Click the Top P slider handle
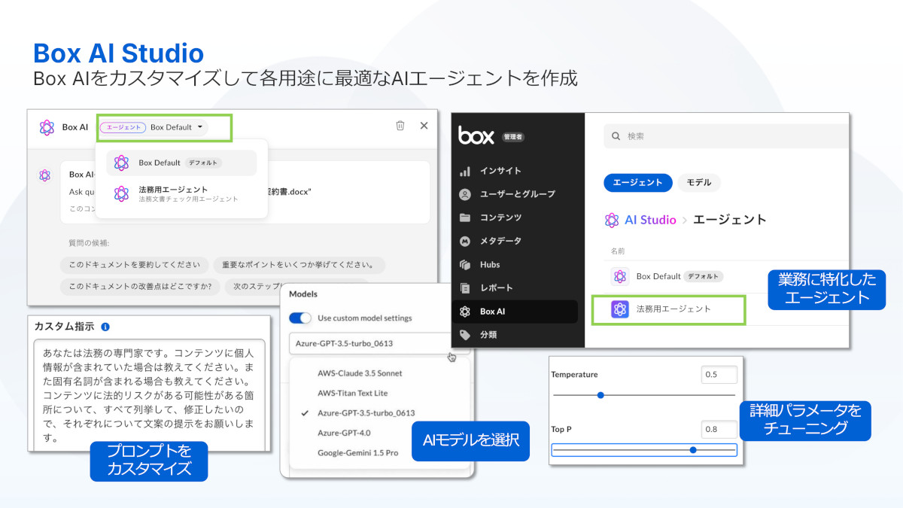 click(693, 450)
